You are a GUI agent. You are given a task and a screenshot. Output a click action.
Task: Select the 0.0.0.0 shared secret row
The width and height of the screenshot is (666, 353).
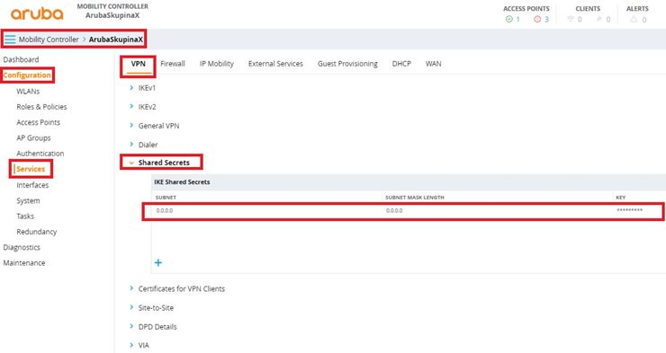(x=403, y=210)
